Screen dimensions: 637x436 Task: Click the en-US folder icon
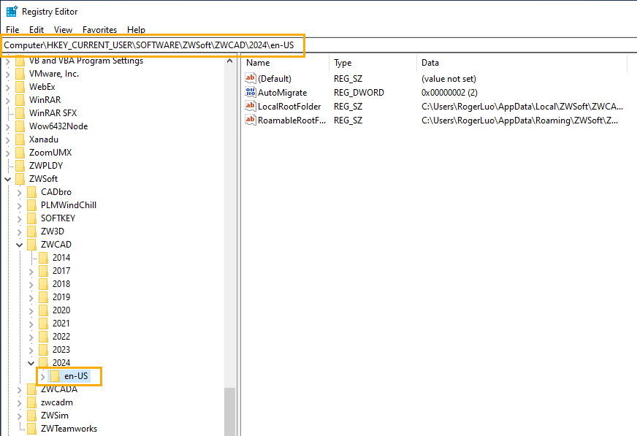coord(56,376)
